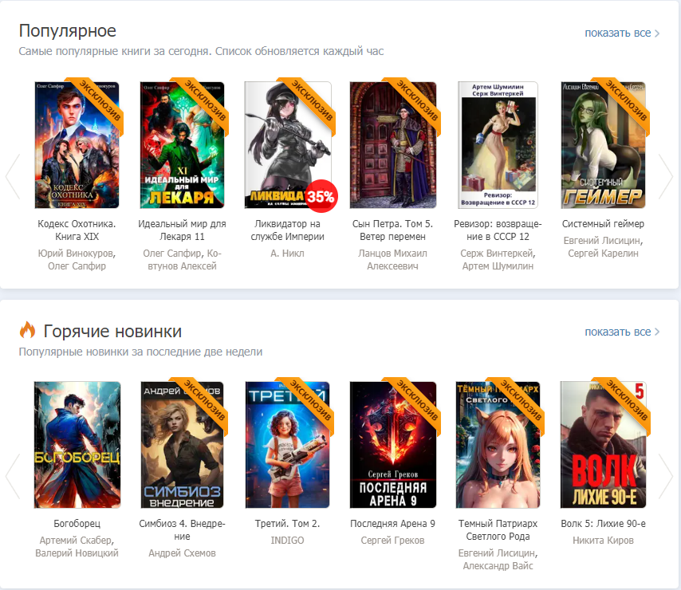Screen dimensions: 681x590
Task: Open показать все in Популярное section
Action: [x=621, y=33]
